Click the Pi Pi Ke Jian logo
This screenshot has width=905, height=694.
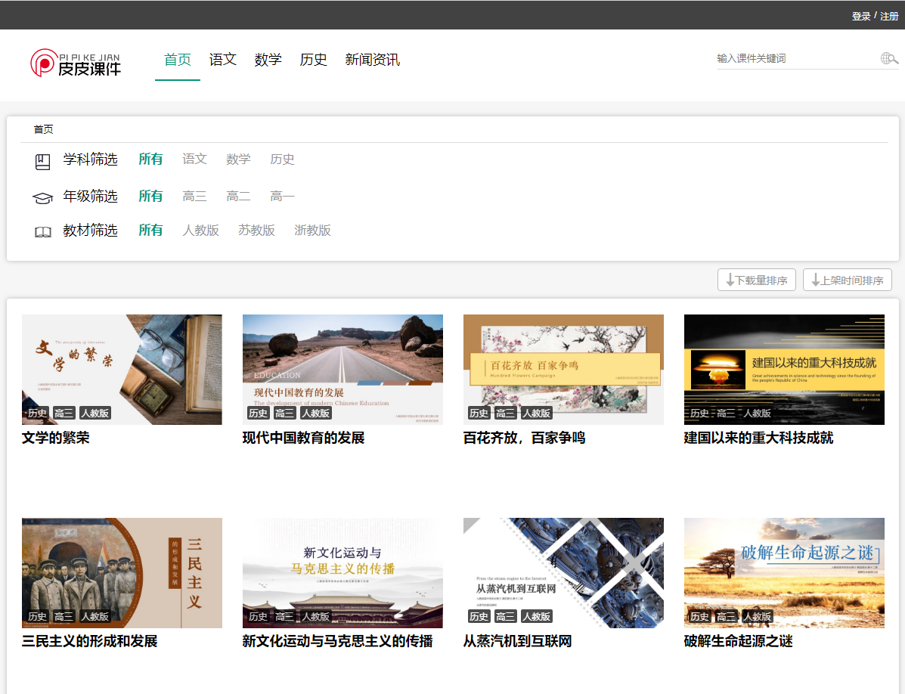click(x=76, y=63)
